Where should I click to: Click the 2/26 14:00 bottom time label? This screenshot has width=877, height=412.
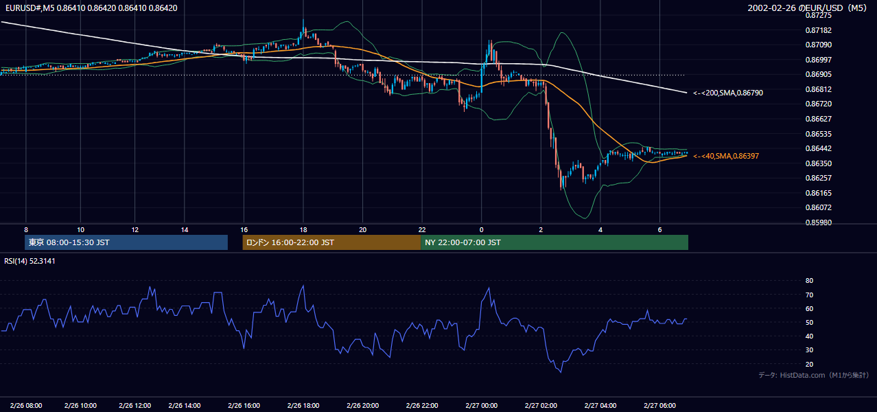pyautogui.click(x=184, y=405)
